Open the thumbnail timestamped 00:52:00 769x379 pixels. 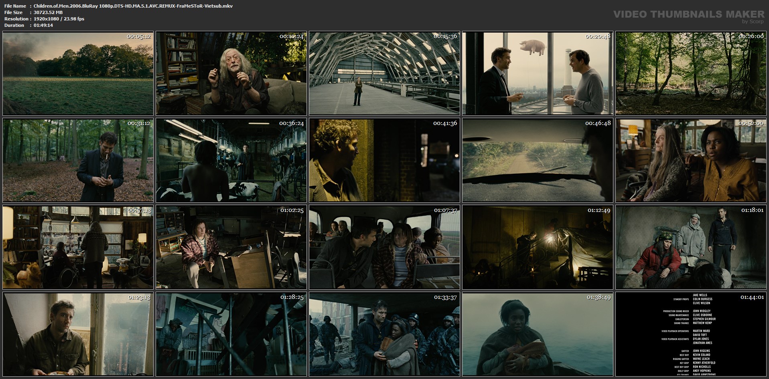pos(691,160)
